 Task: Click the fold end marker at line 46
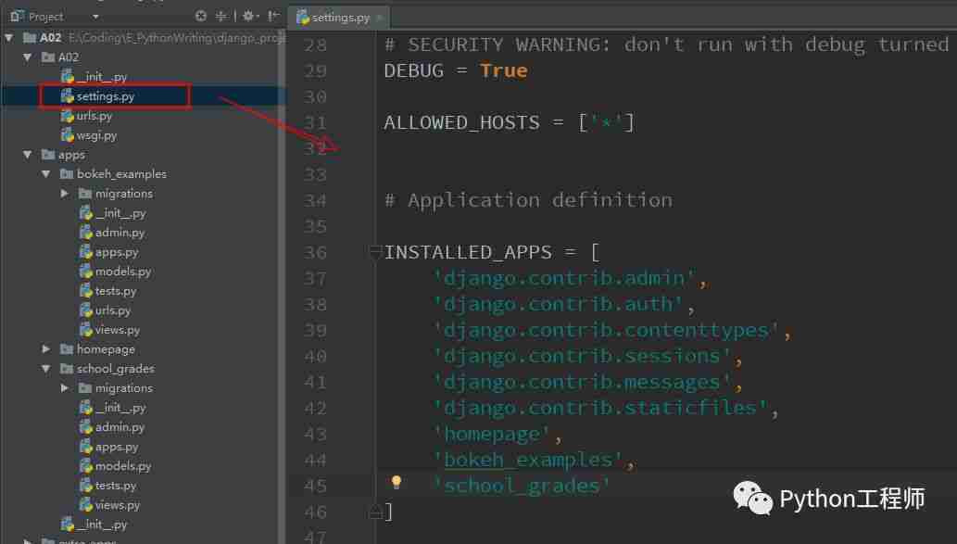(375, 512)
